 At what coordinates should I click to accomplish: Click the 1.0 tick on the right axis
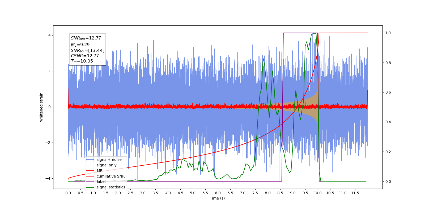click(x=388, y=33)
